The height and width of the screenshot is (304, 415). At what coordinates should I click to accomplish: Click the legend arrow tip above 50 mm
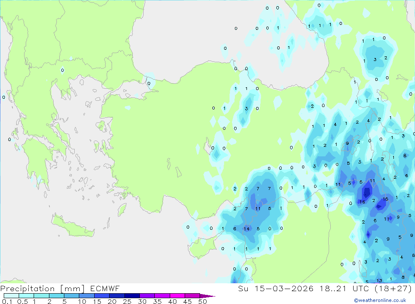(207, 296)
